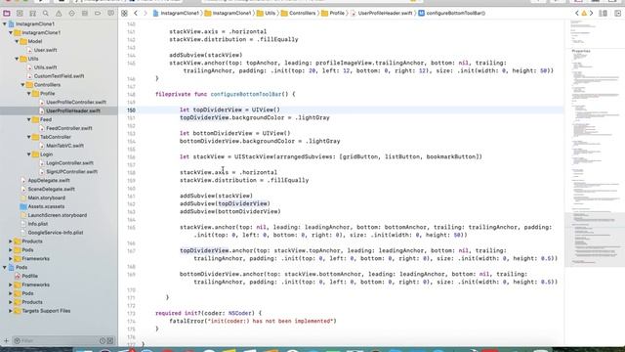Toggle recently modified files filter
625x352 pixels.
coord(103,341)
